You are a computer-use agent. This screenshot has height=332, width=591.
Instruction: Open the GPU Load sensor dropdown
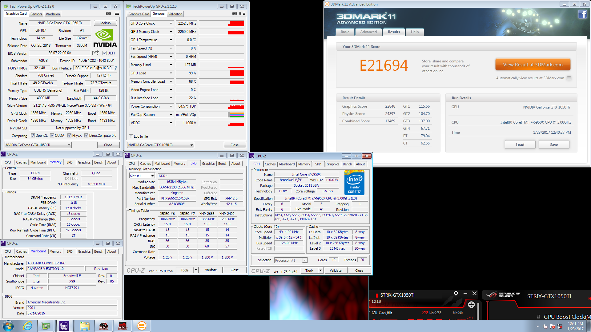point(171,73)
